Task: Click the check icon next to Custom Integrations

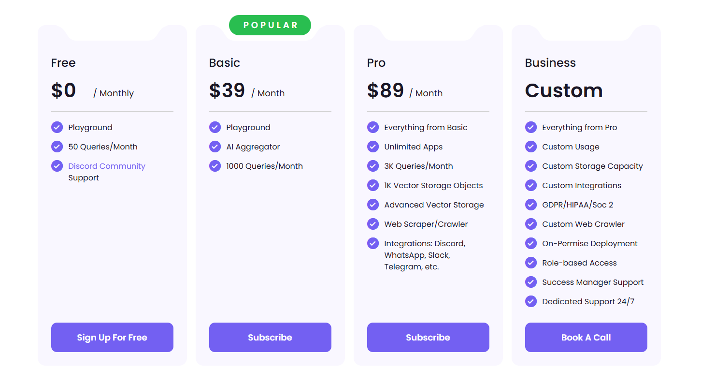Action: (531, 185)
